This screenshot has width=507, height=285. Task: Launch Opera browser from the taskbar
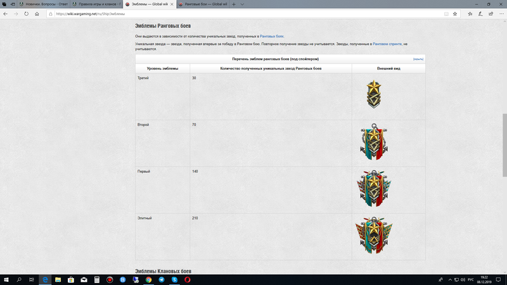point(187,279)
